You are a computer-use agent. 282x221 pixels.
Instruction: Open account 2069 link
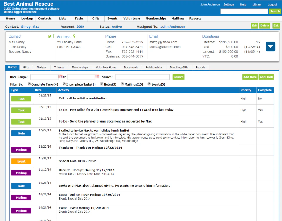coord(81,26)
